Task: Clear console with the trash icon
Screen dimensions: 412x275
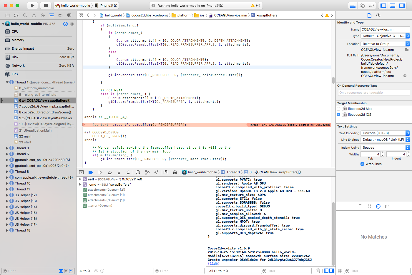Action: 318,271
